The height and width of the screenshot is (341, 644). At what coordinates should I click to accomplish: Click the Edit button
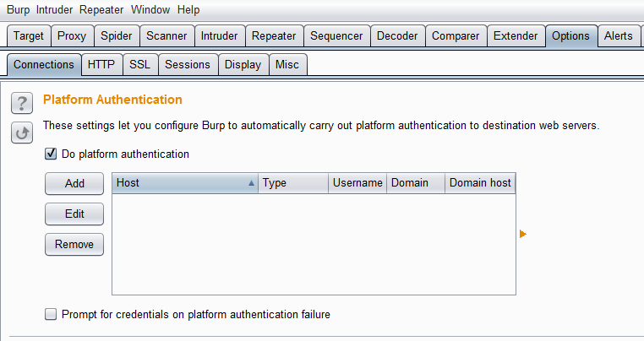[x=74, y=214]
